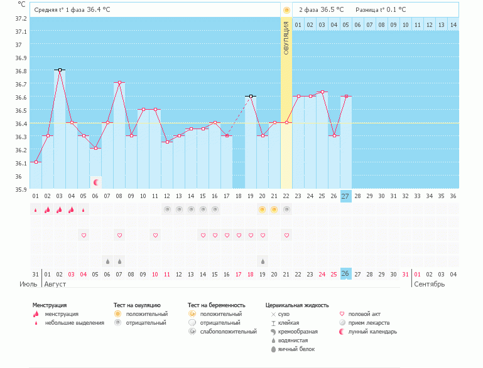Click the temperature point on cycle day 19
Viewport: 483px width, 368px height.
(251, 97)
